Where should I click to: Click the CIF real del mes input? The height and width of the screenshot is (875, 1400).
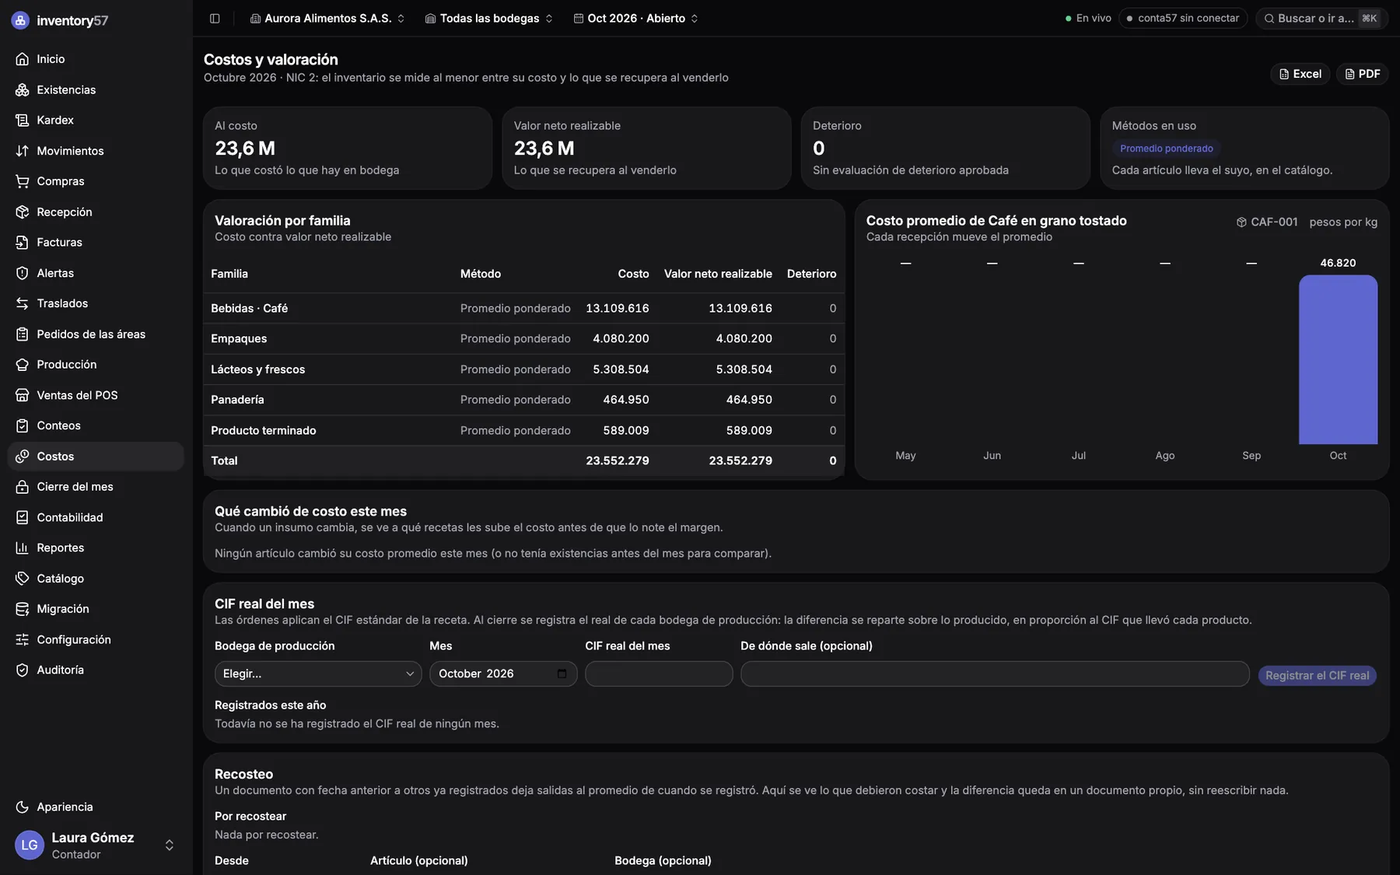click(659, 674)
